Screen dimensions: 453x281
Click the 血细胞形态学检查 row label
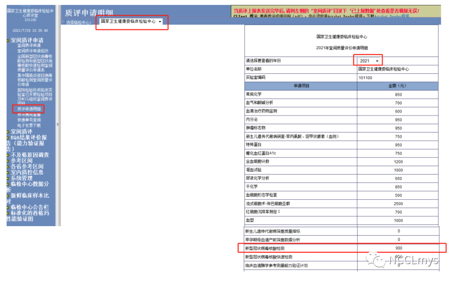(x=261, y=195)
